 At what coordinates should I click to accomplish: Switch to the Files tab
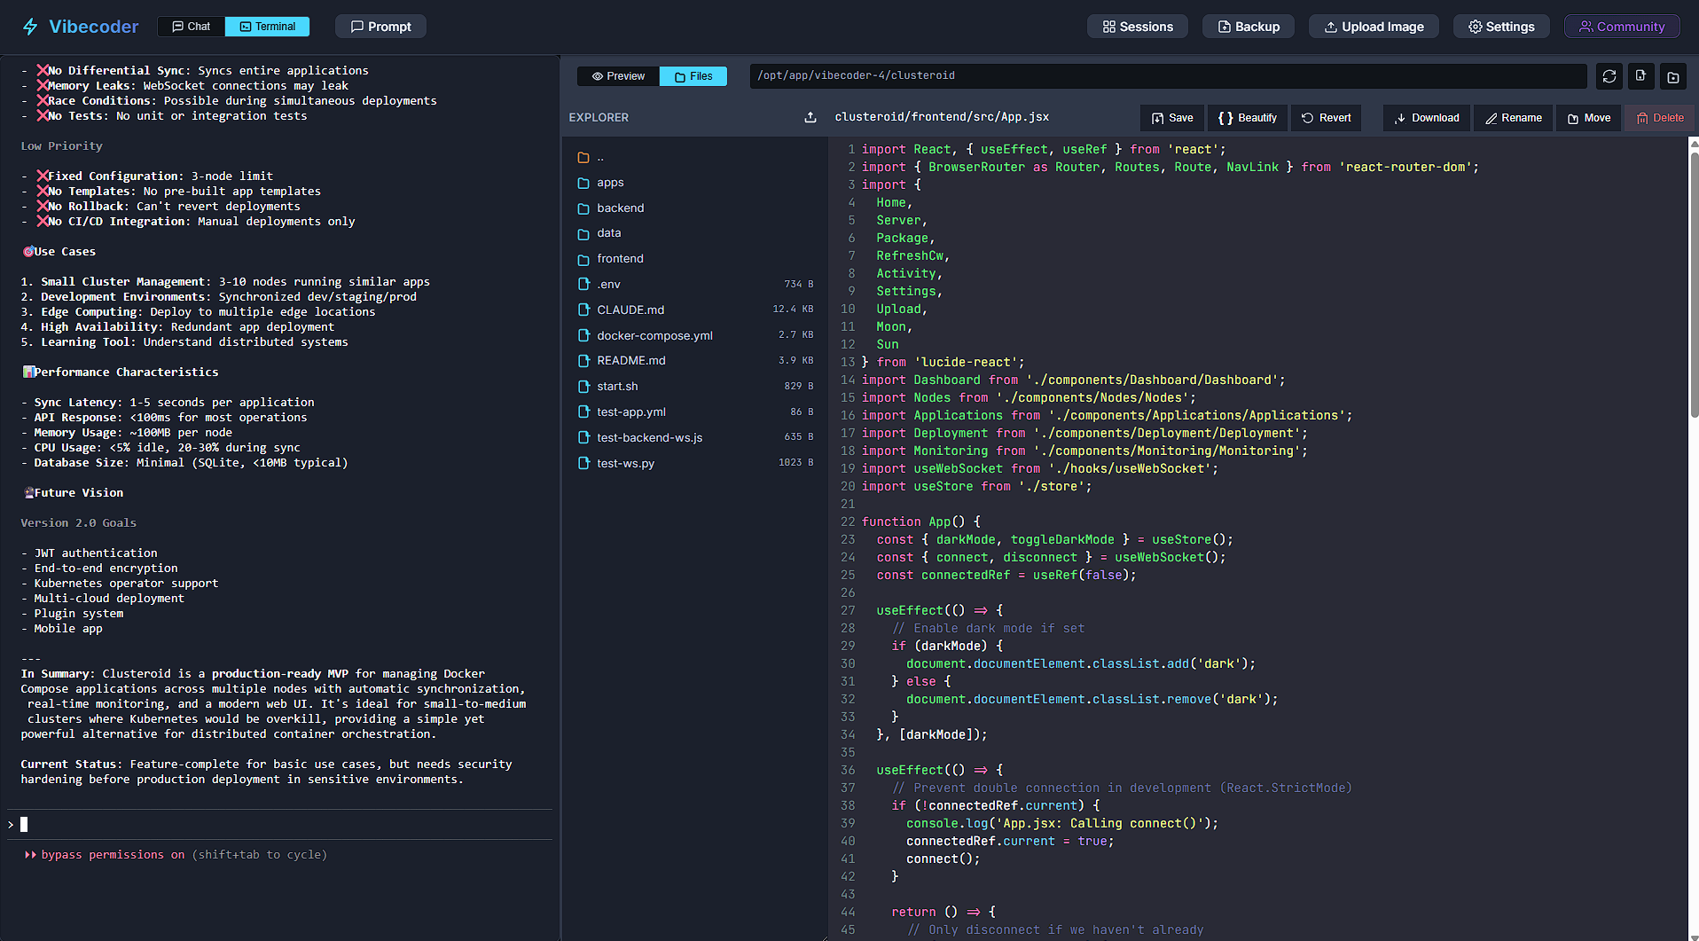click(x=693, y=76)
